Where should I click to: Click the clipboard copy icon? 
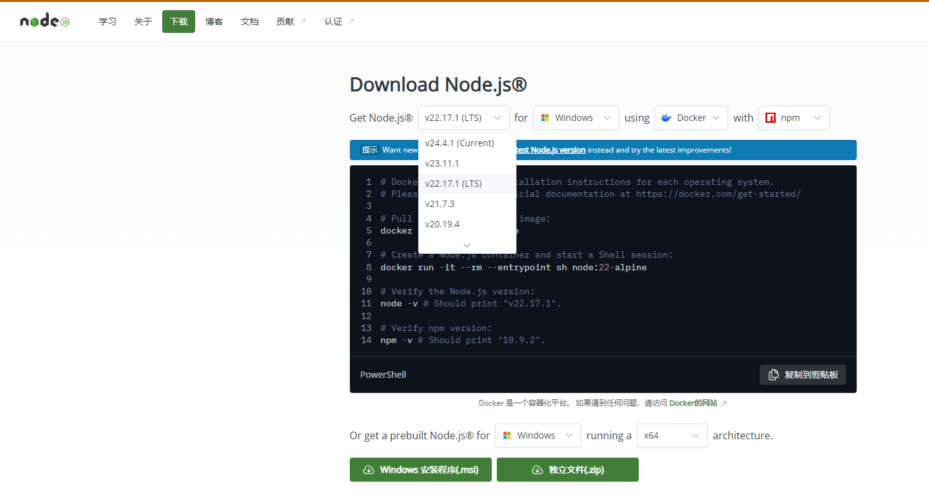click(x=773, y=375)
